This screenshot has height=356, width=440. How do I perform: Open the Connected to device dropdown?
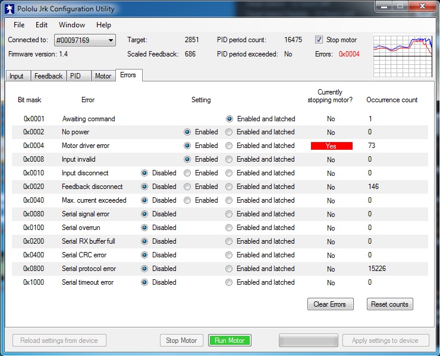pyautogui.click(x=85, y=40)
